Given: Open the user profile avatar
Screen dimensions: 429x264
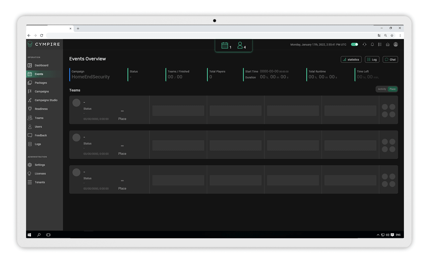Looking at the screenshot, I should coord(396,44).
